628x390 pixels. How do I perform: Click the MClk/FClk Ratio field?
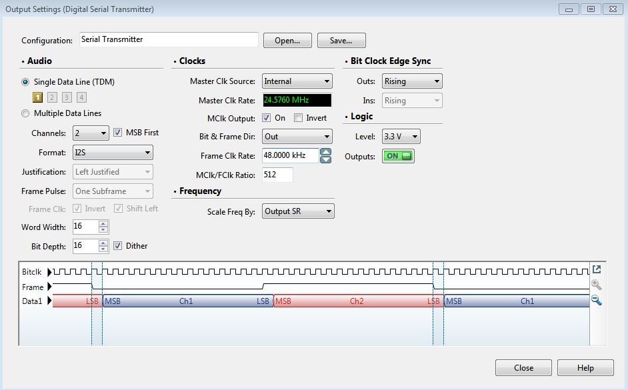point(277,175)
